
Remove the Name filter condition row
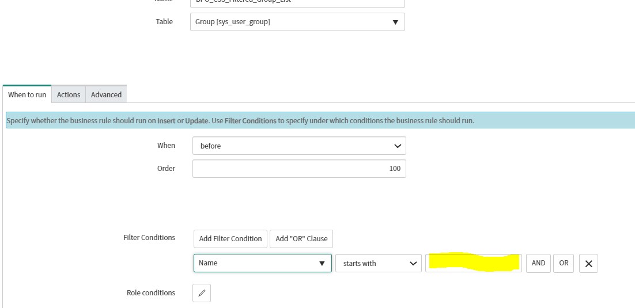[588, 264]
